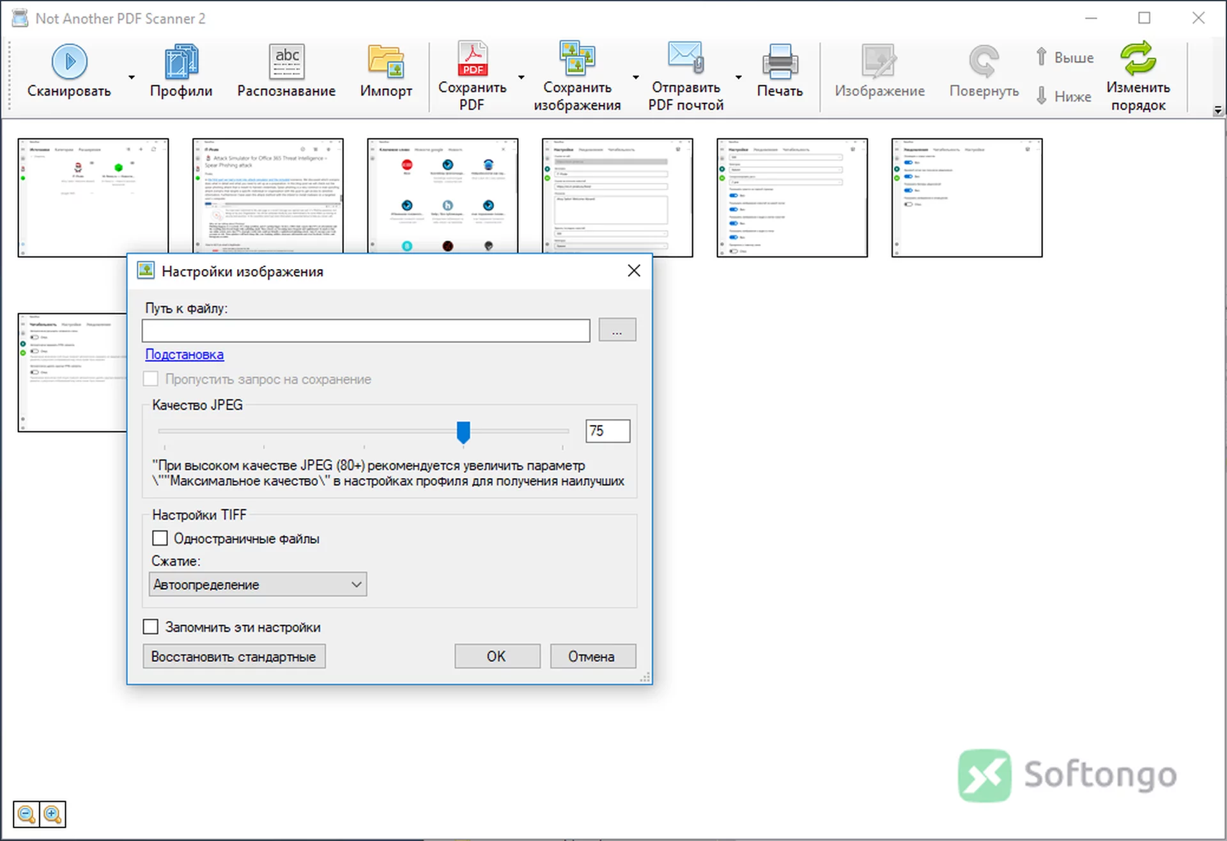Click the JPEG quality value field
This screenshot has height=841, width=1227.
[x=607, y=431]
